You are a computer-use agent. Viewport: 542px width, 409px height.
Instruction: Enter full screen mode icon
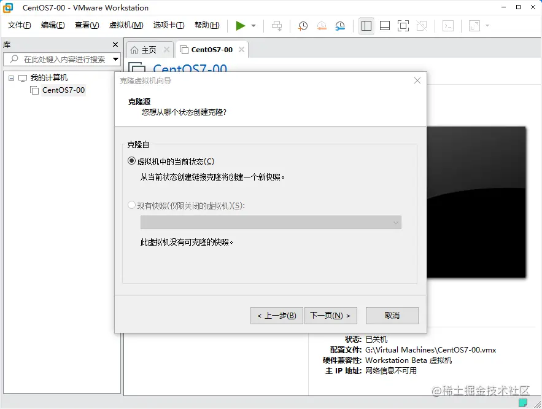point(403,26)
